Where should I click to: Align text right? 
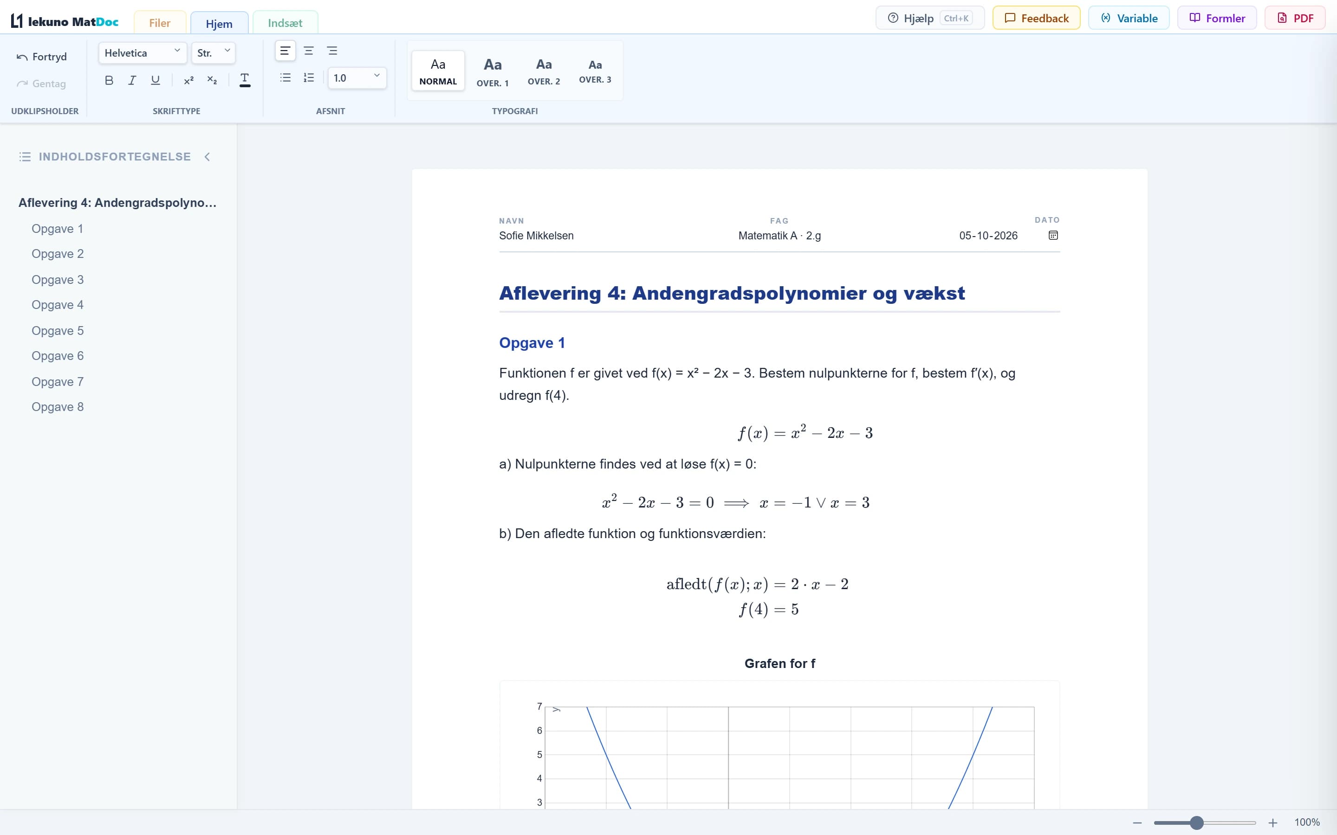pyautogui.click(x=332, y=51)
